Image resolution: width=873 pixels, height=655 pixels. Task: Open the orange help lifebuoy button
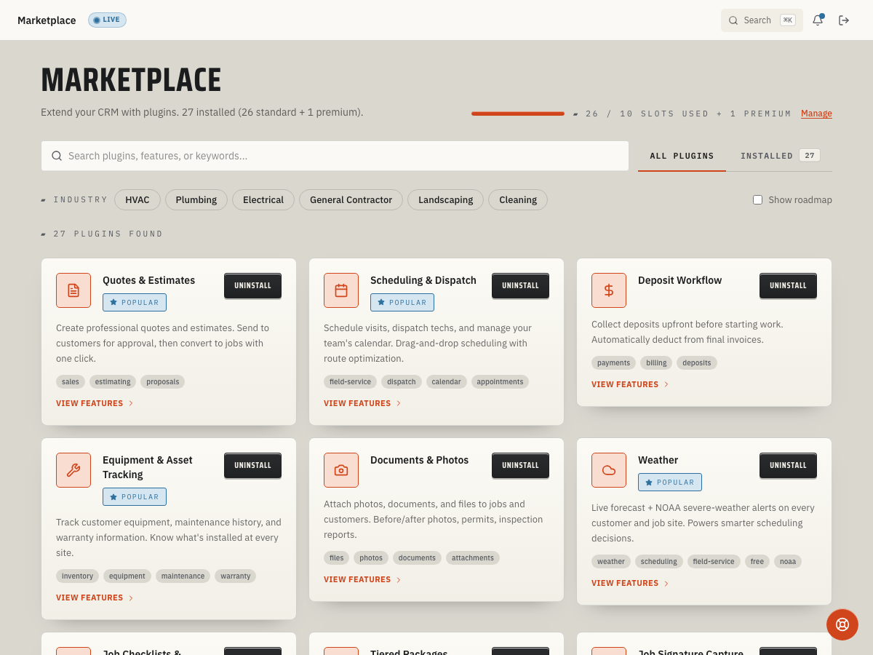[842, 624]
